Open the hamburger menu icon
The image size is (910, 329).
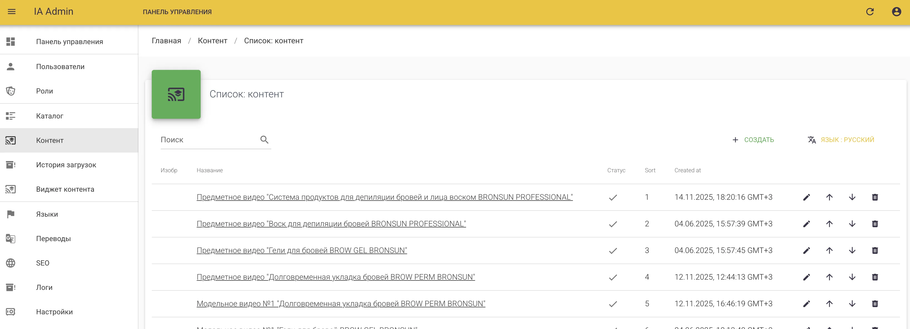click(12, 12)
